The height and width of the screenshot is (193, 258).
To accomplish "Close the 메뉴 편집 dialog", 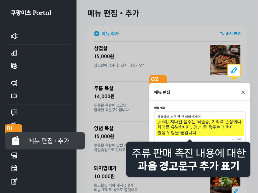I will tap(243, 92).
